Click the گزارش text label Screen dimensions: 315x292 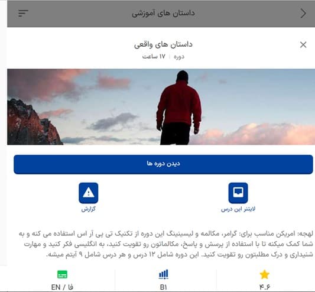click(89, 209)
